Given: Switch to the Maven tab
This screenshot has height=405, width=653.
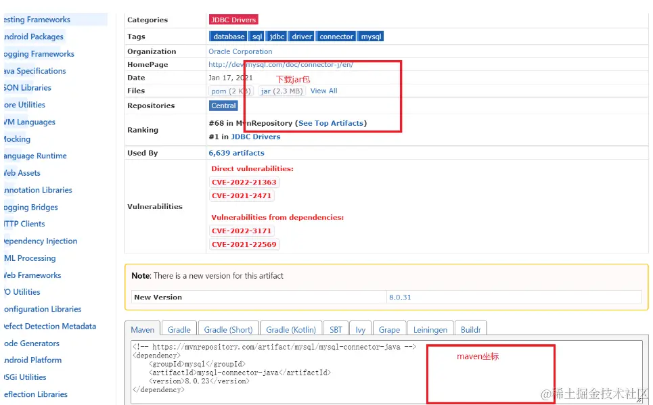Looking at the screenshot, I should [142, 329].
